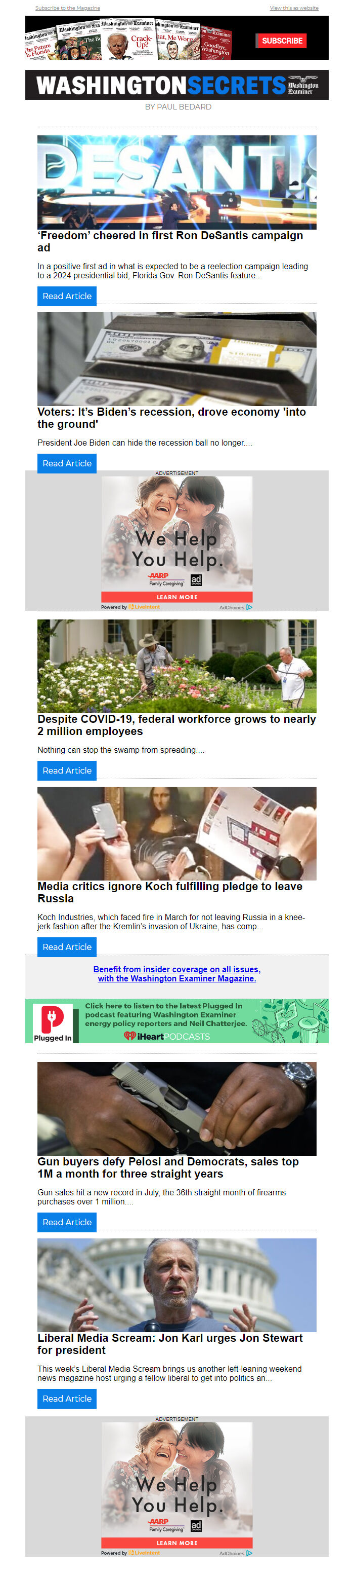Click the AdChoices icon in first ad
This screenshot has width=354, height=1575.
click(249, 608)
